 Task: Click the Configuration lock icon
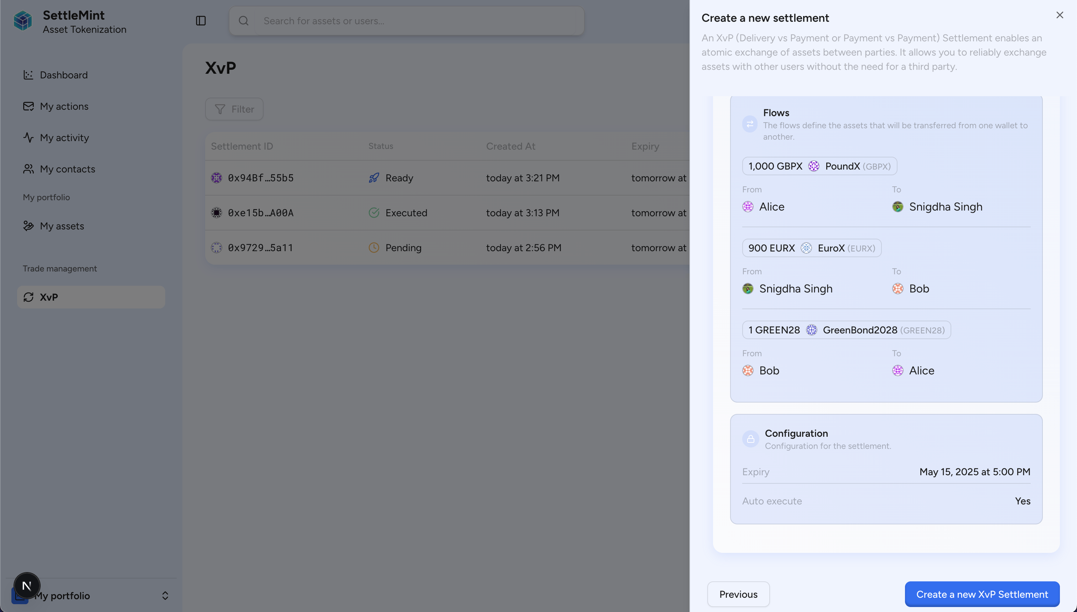click(x=750, y=439)
